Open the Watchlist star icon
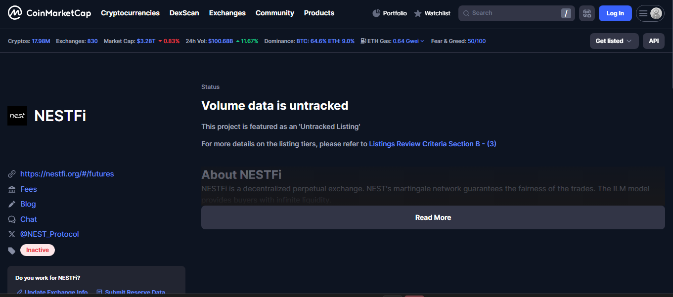Screen dimensions: 673x297 [x=418, y=13]
